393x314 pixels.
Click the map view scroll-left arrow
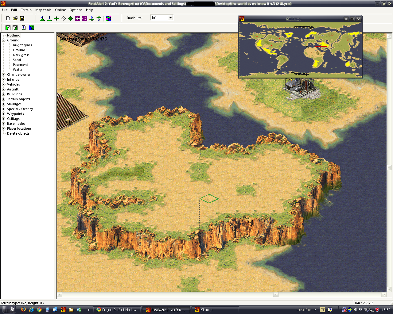point(60,295)
